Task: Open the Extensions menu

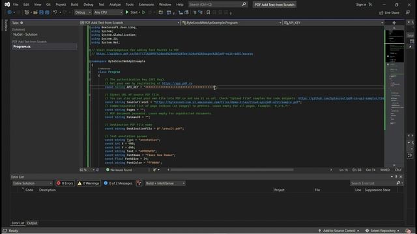Action: 146,5
